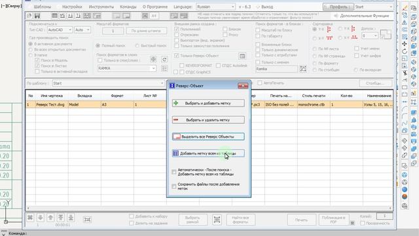Click the 'Реверс Тест.dwg' table cell

[x=52, y=105]
